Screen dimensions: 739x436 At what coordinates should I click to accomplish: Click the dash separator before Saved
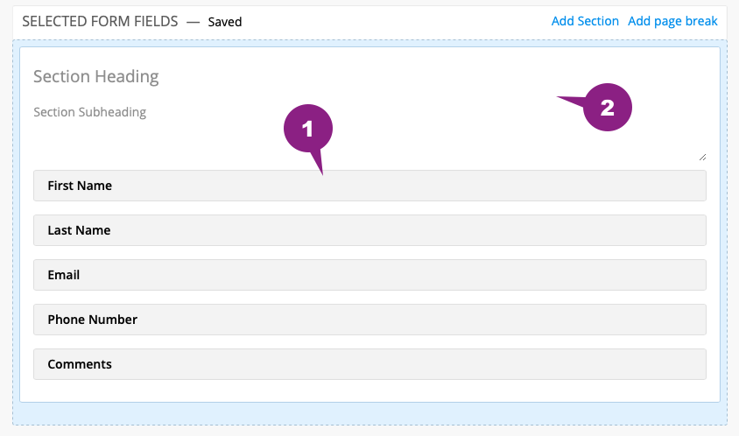pos(194,22)
